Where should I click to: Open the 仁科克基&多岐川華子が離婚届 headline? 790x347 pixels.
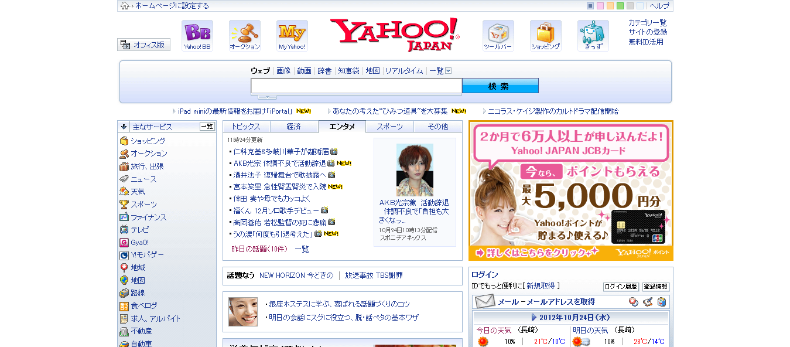pyautogui.click(x=281, y=151)
